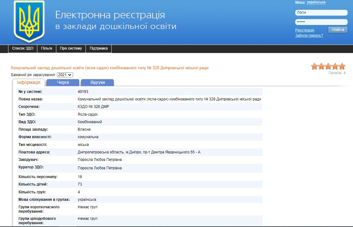The height and width of the screenshot is (227, 353).
Task: Rate with the fourth star
Action: tap(335, 66)
